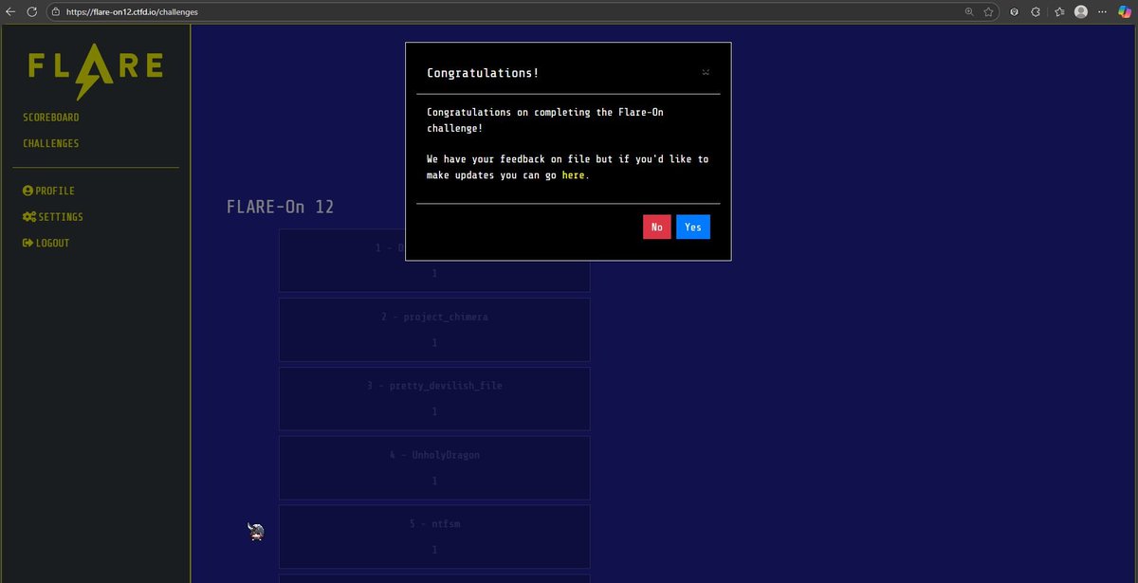Viewport: 1138px width, 583px height.
Task: Open the browser three-dot settings menu
Action: [1103, 11]
